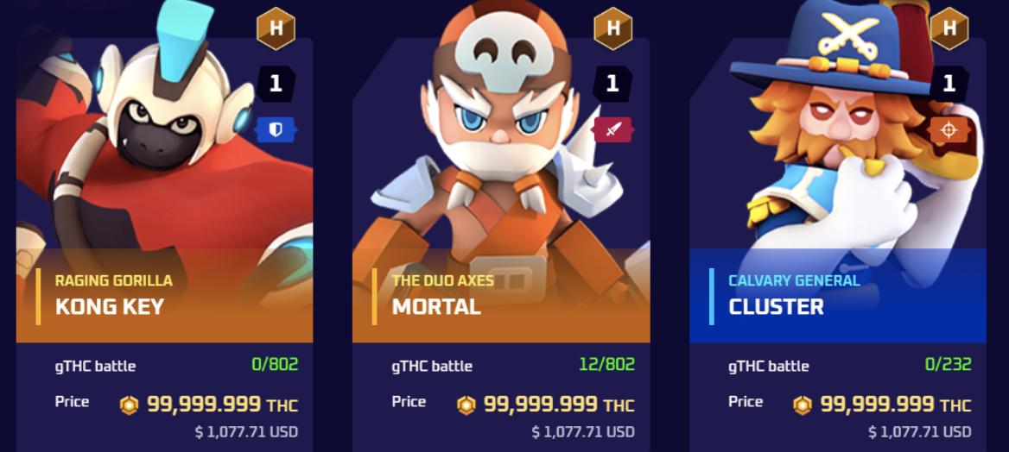Select the MORTAL hero name
This screenshot has width=1009, height=452.
pos(436,307)
